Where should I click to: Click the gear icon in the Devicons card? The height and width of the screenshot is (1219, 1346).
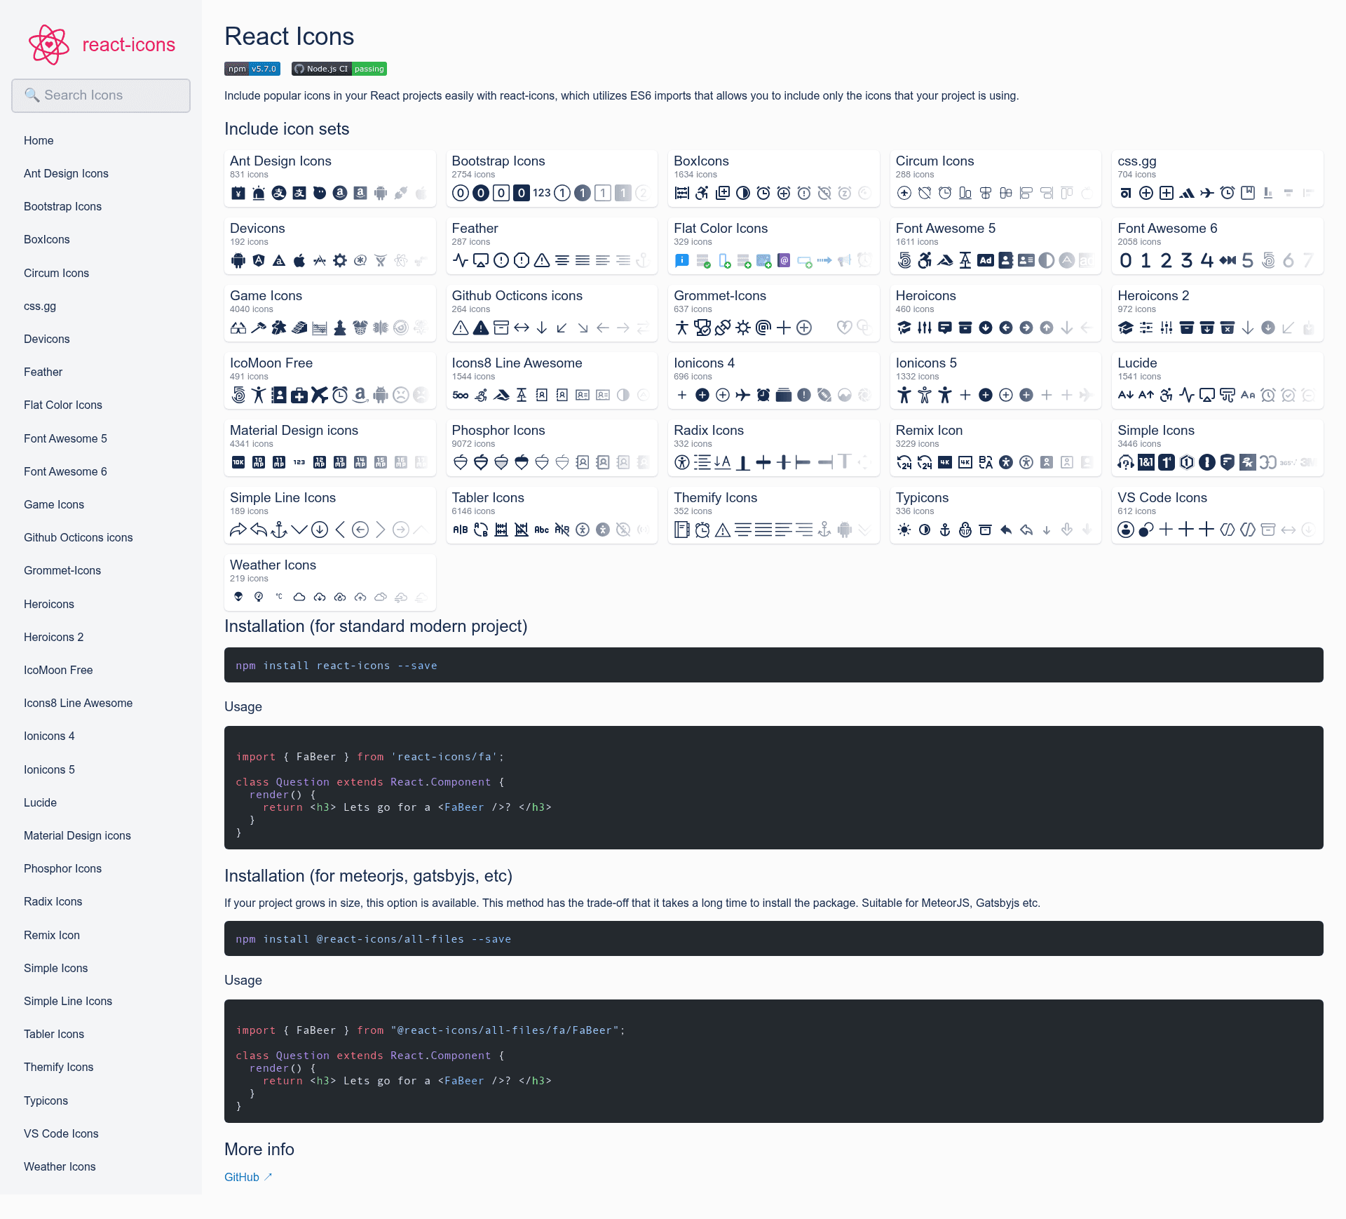pos(340,260)
